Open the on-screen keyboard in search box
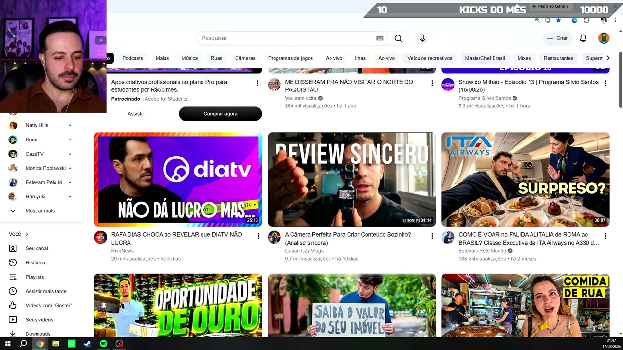This screenshot has height=350, width=623. coord(380,38)
